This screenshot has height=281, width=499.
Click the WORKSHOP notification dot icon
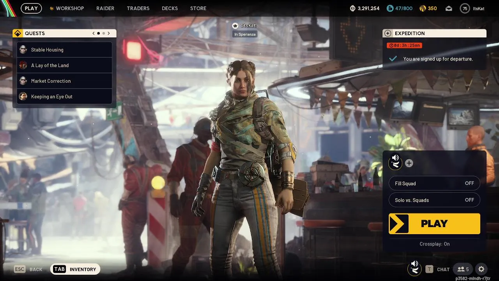click(52, 8)
